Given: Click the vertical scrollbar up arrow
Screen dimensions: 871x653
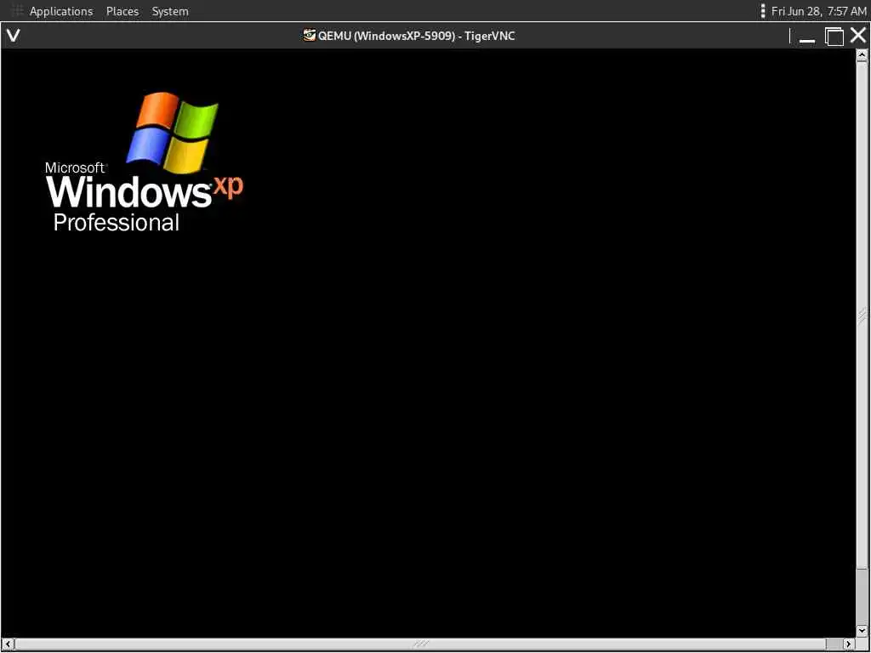Looking at the screenshot, I should coord(862,55).
